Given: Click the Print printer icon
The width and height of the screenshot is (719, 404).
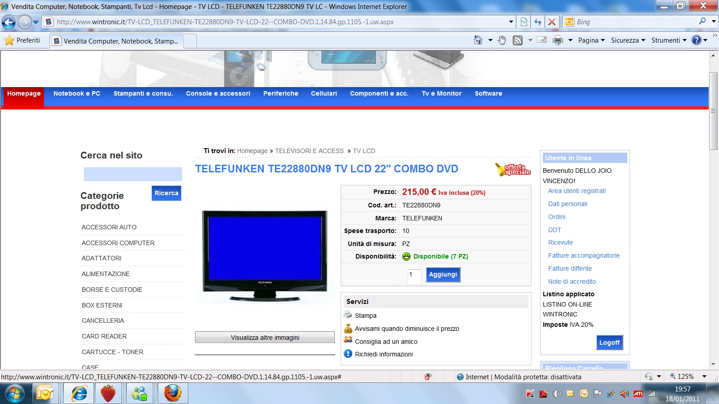Looking at the screenshot, I should coord(558,40).
